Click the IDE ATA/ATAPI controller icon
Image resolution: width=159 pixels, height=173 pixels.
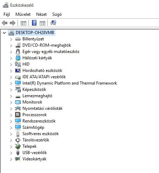coord(18,77)
